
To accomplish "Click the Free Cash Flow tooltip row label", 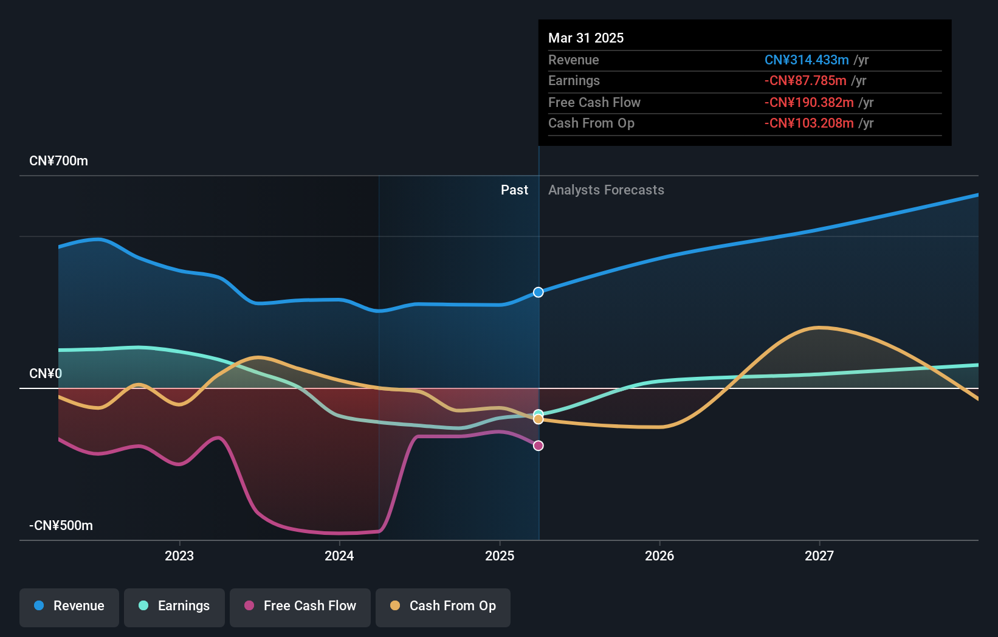I will (x=594, y=103).
